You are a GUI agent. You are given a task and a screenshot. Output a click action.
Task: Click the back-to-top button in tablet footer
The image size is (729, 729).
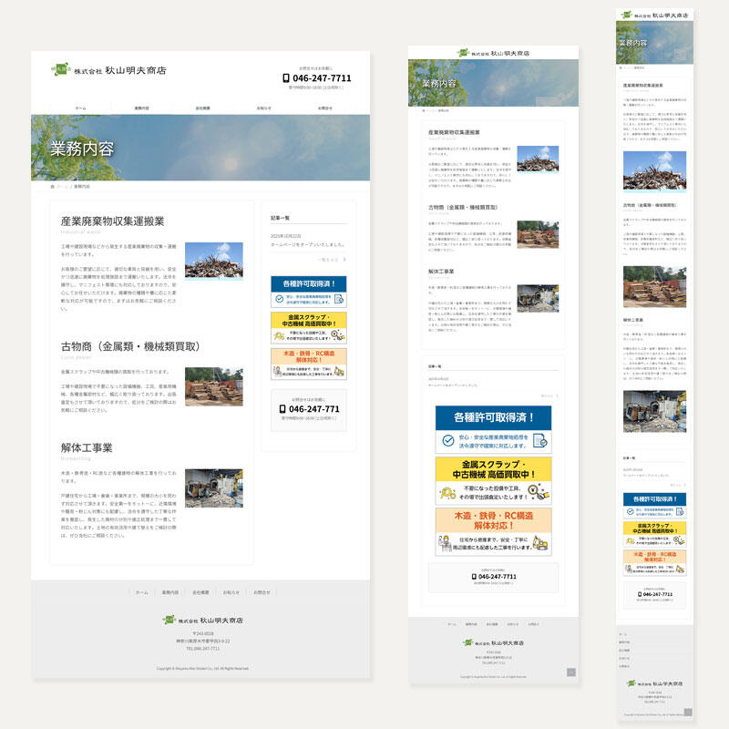pos(571,673)
